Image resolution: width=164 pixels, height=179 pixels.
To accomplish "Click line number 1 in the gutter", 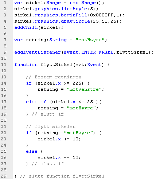I will coord(5,3).
